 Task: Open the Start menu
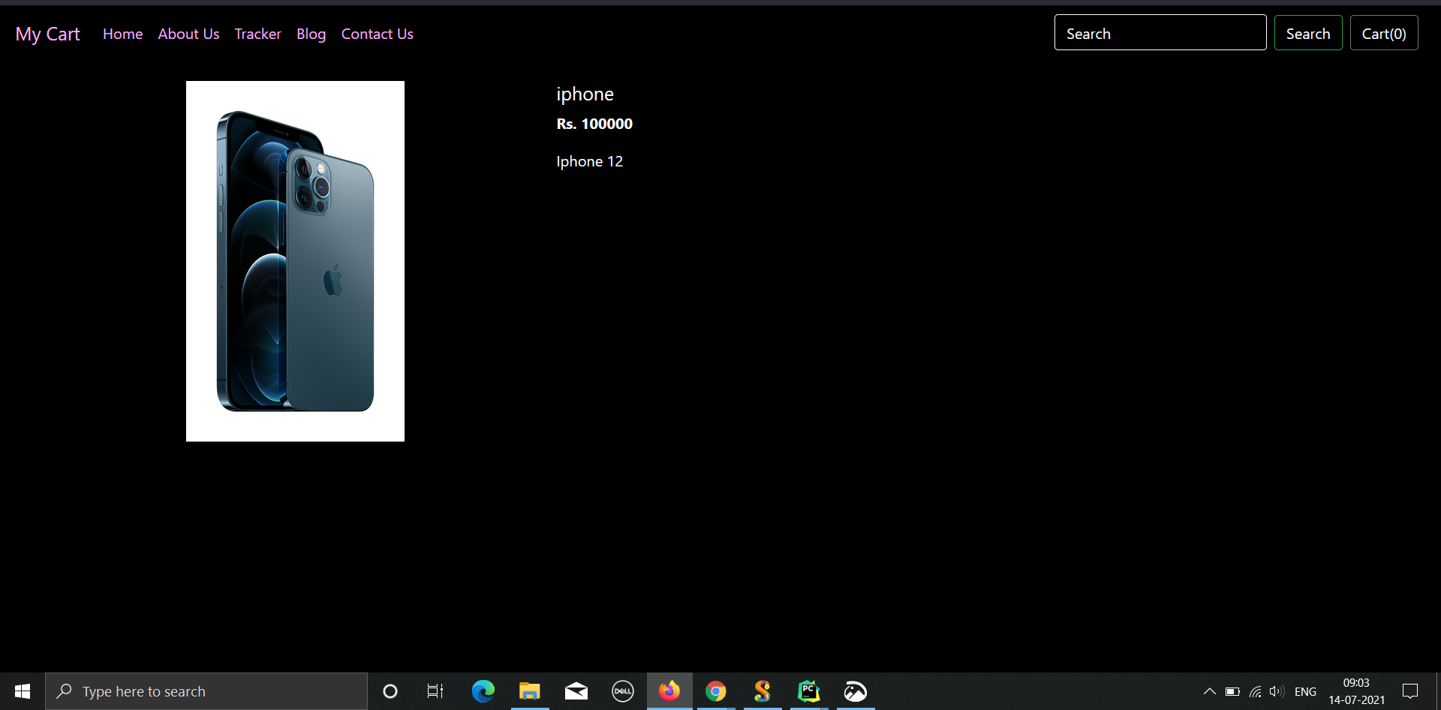pos(22,691)
